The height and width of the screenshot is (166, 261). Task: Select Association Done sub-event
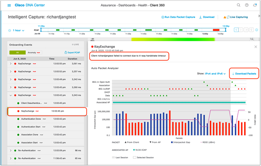coord(46,134)
